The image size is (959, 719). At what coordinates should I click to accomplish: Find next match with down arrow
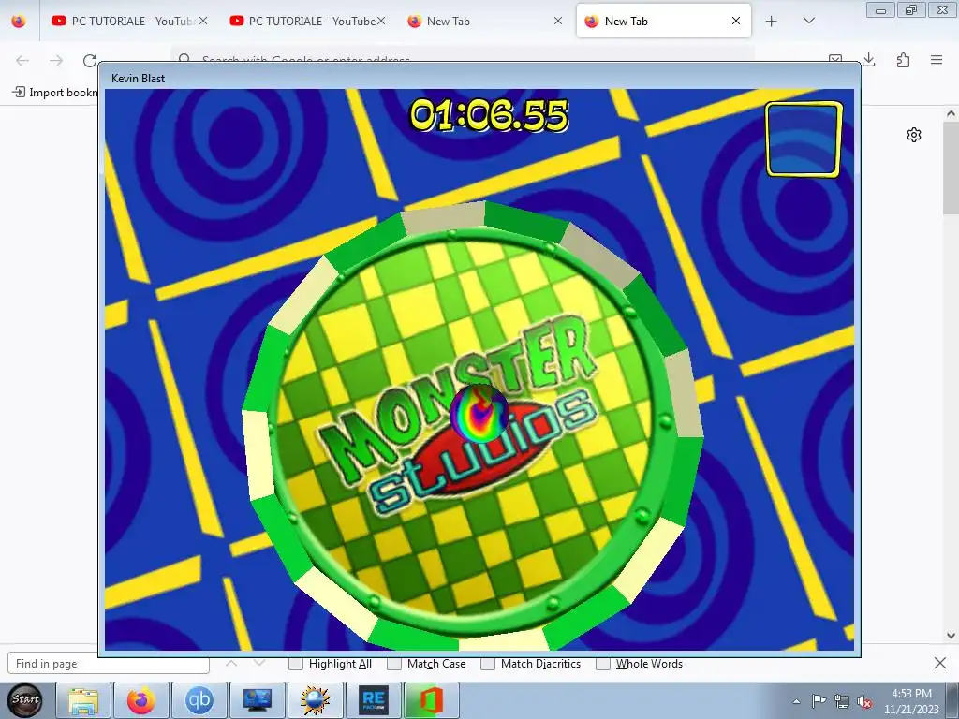point(259,664)
